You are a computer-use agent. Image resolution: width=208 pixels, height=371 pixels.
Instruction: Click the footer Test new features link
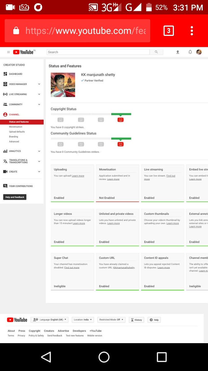75,336
